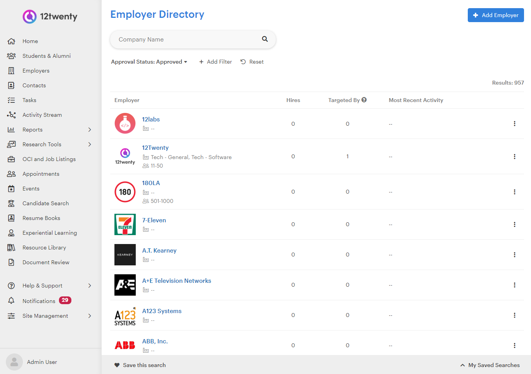Click the notifications count badge 29

point(65,300)
